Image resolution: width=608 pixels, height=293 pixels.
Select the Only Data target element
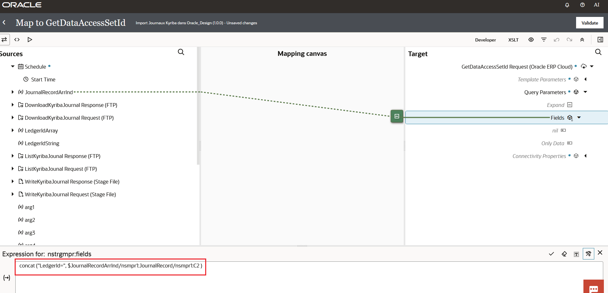(552, 143)
